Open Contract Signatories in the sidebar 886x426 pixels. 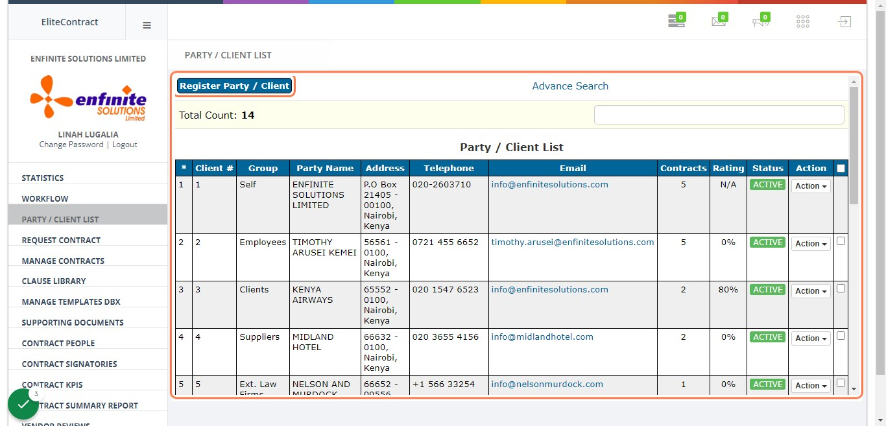(69, 364)
